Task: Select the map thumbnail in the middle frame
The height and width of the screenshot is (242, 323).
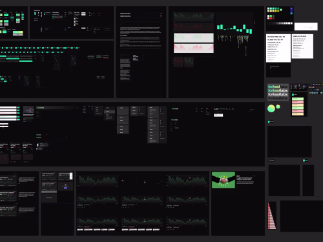Action: (28, 110)
